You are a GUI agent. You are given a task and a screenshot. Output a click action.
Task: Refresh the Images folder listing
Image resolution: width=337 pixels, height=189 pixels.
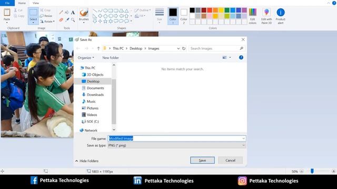pyautogui.click(x=184, y=48)
